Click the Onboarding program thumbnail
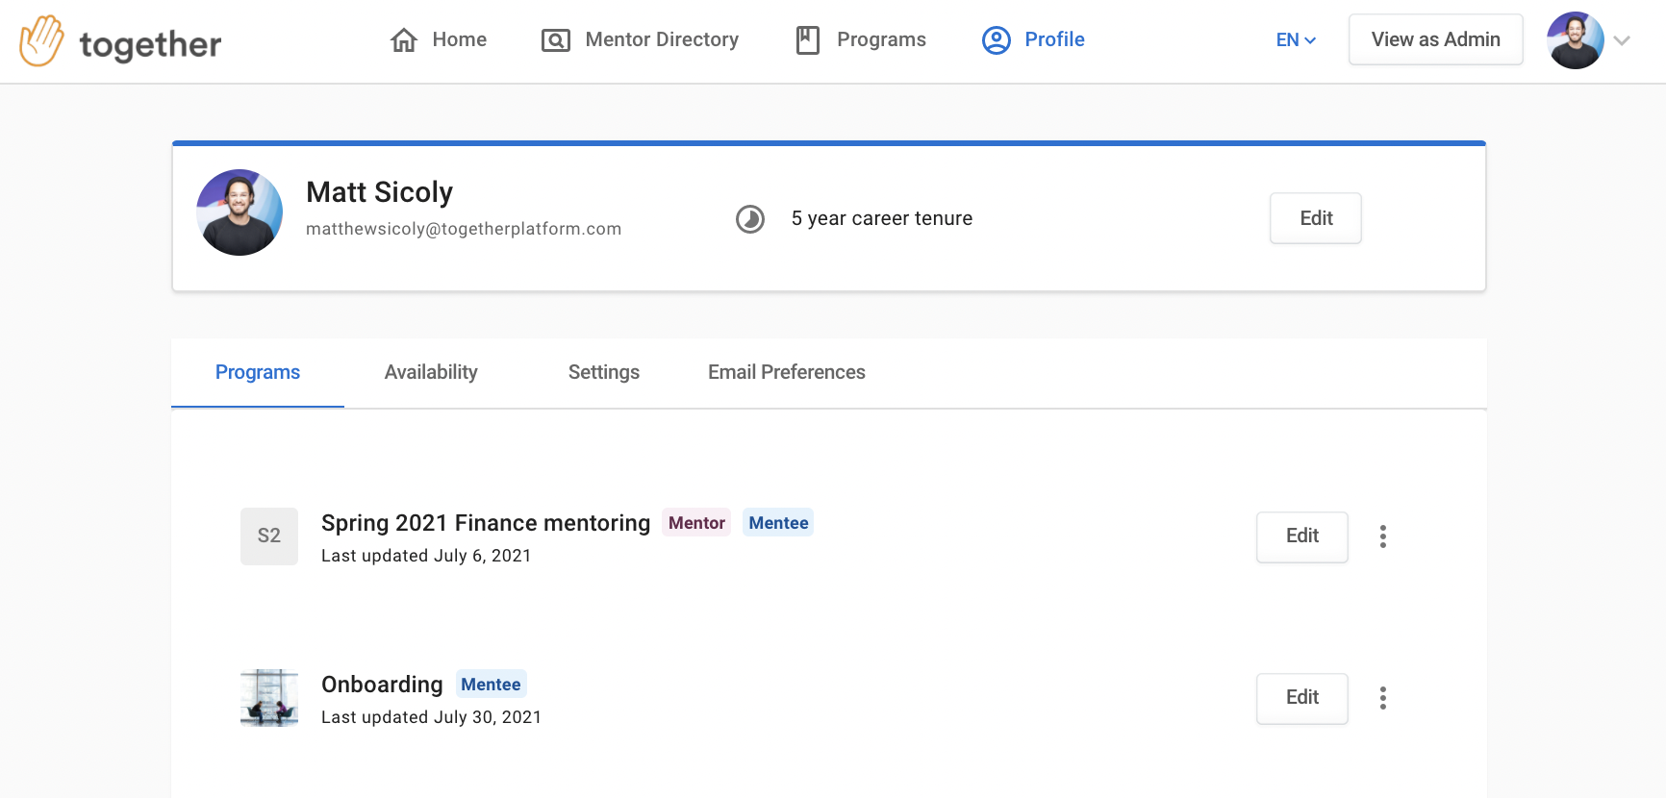 coord(269,698)
